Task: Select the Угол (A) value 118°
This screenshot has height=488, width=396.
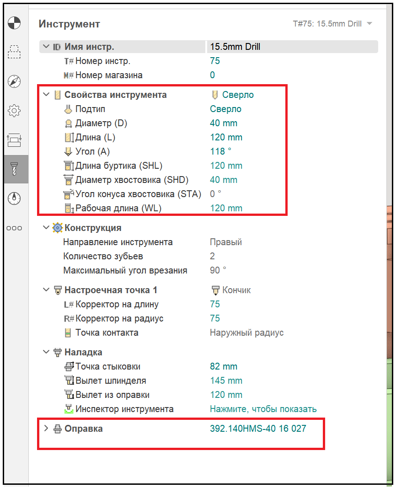Action: (220, 151)
